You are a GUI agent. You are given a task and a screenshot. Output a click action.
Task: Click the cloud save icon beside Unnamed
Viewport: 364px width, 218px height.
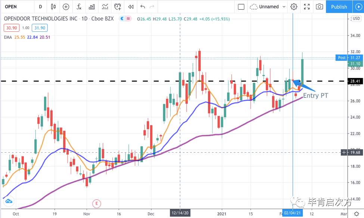(254, 7)
